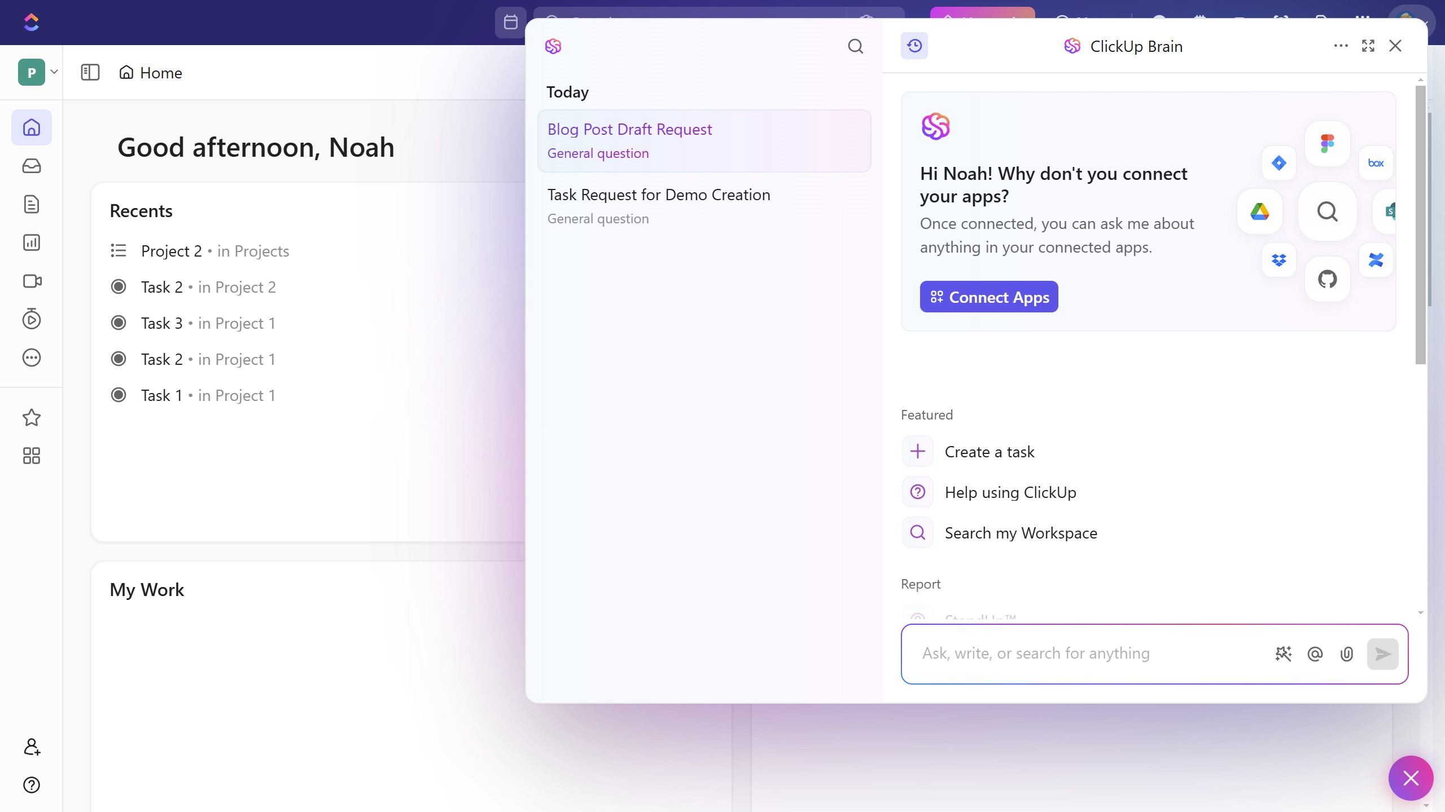Open the Docs sidebar icon
Screen dimensions: 1445x812
click(32, 204)
